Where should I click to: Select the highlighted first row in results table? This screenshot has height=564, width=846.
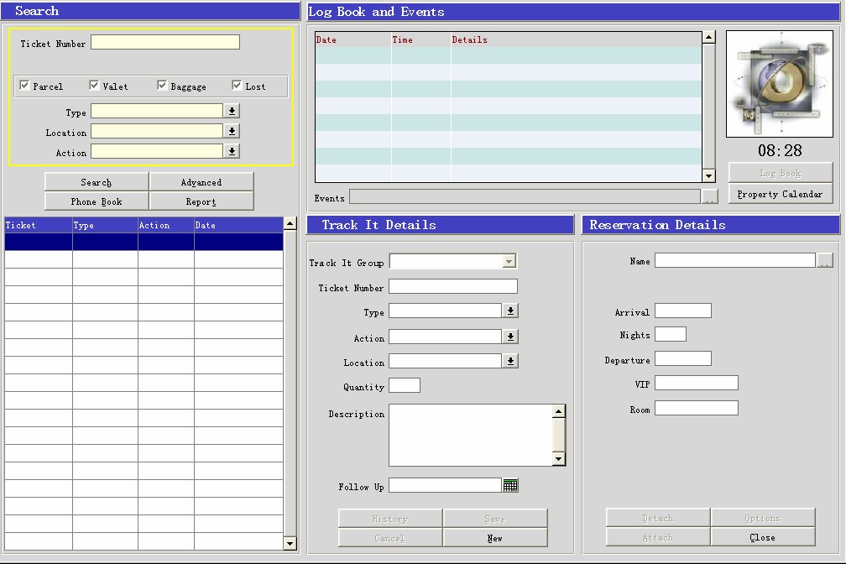click(144, 242)
